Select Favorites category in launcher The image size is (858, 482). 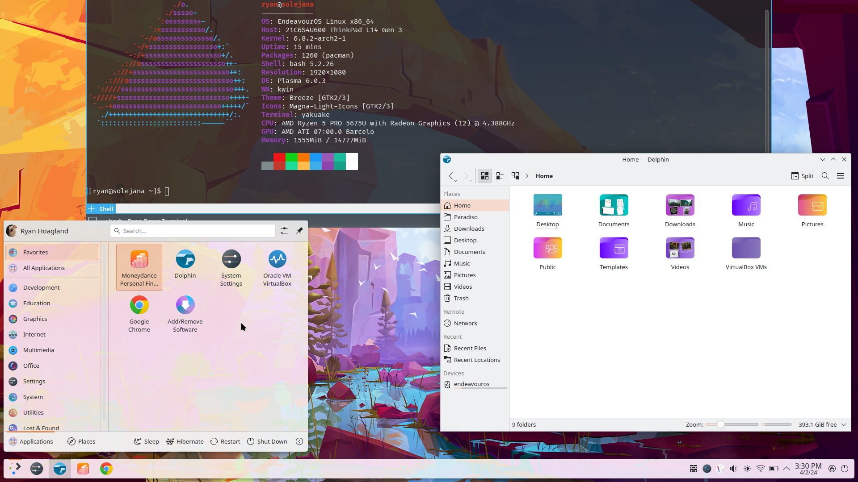coord(52,252)
